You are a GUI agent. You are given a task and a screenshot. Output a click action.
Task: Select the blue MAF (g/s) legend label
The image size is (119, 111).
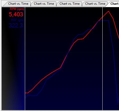tap(17, 20)
